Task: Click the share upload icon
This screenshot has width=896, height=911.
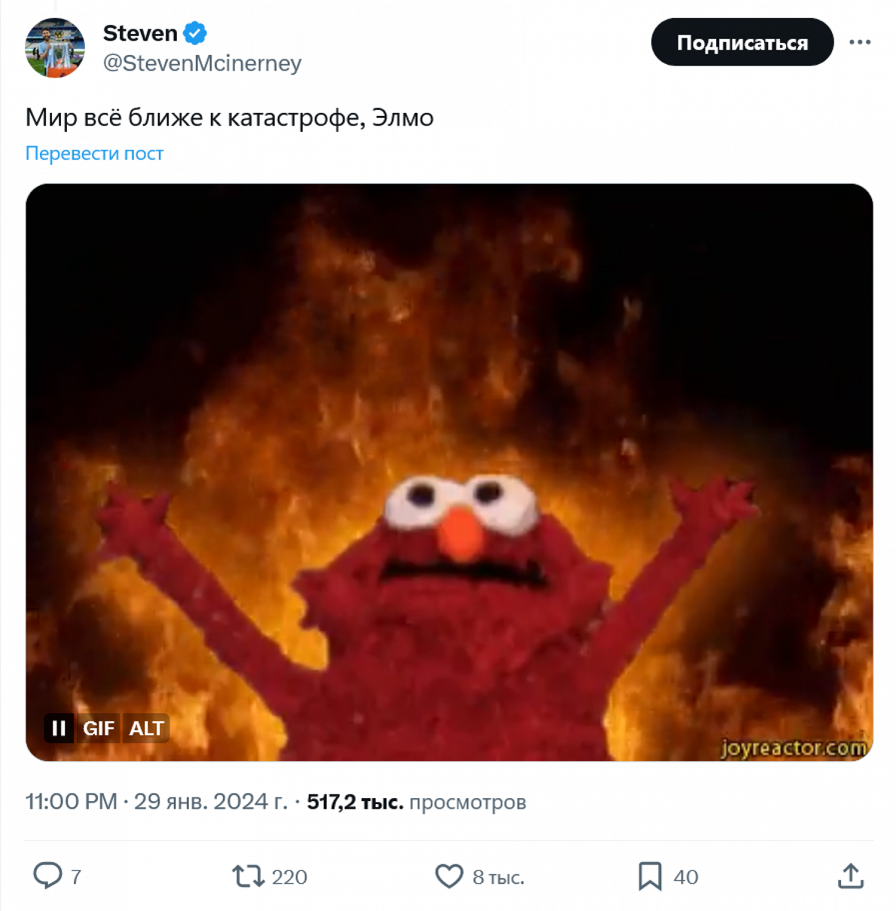Action: [x=851, y=876]
